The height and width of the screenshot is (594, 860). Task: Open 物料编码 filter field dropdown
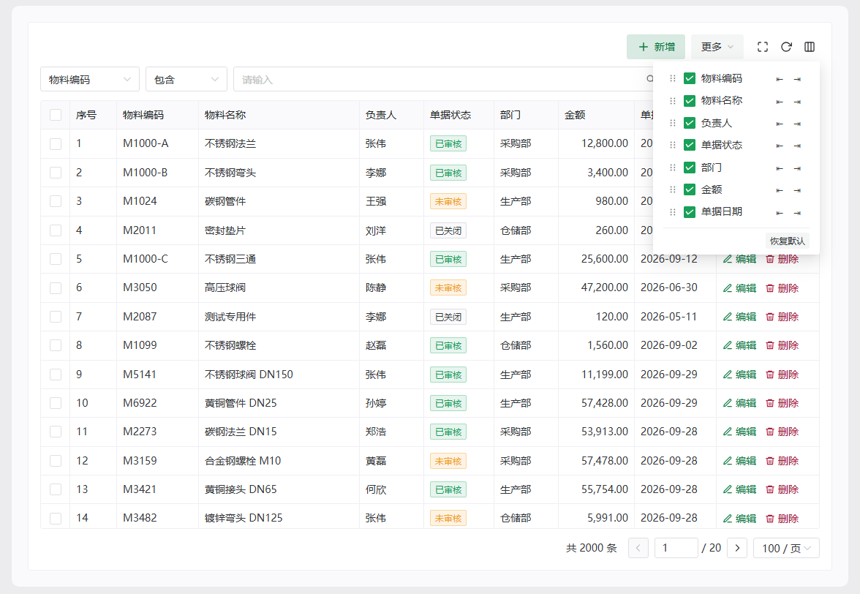click(x=90, y=80)
